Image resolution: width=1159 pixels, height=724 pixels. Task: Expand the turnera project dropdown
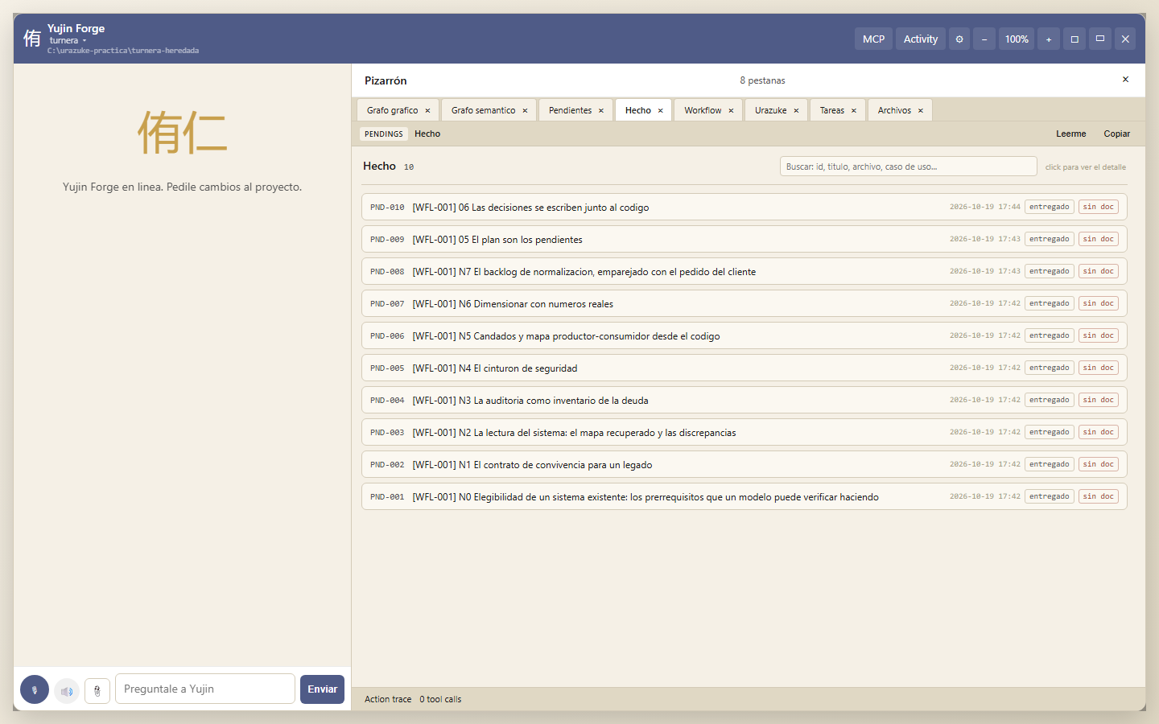click(68, 40)
